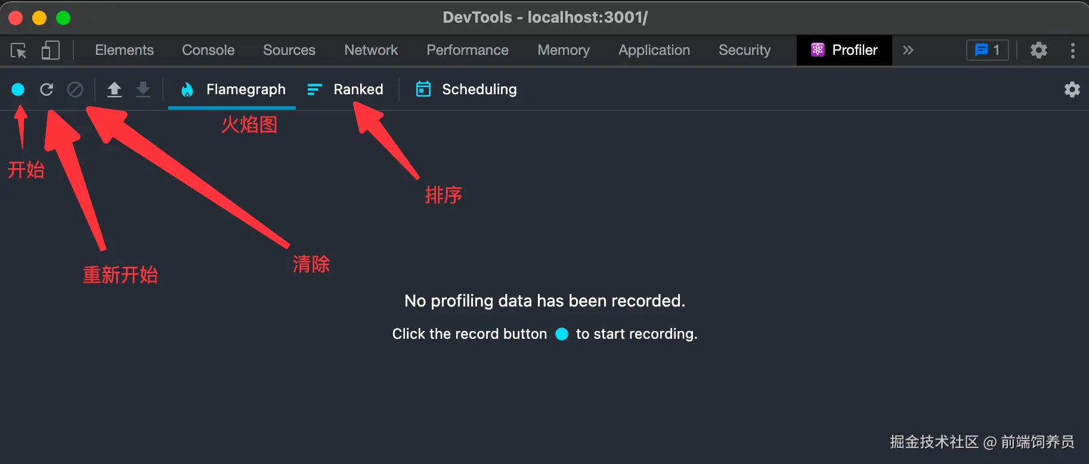Screen dimensions: 1089x464
Task: Toggle device toolbar icon
Action: [x=51, y=50]
